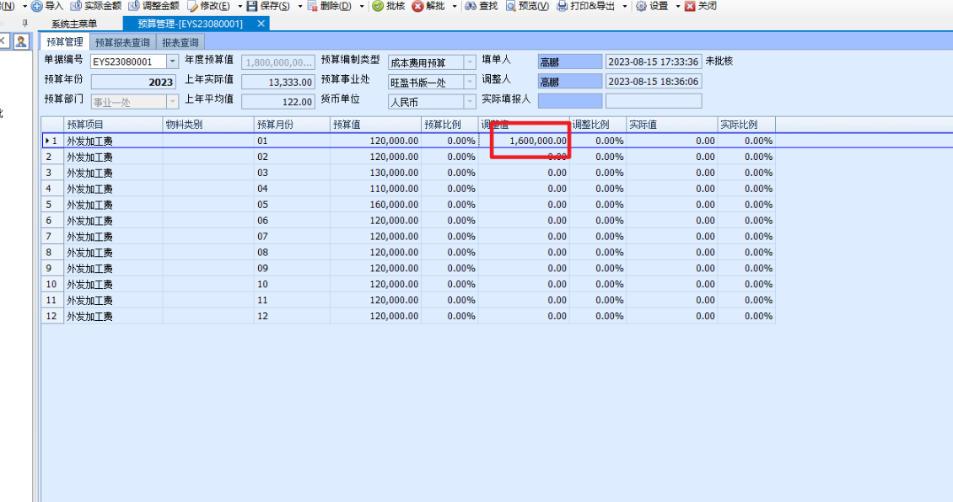The width and height of the screenshot is (953, 502).
Task: Click the 调整金额 toolbar icon
Action: click(134, 6)
